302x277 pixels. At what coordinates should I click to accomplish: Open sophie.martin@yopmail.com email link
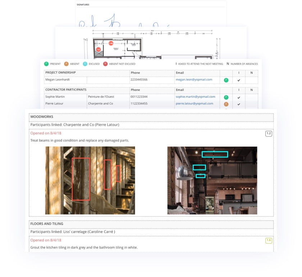(x=196, y=97)
